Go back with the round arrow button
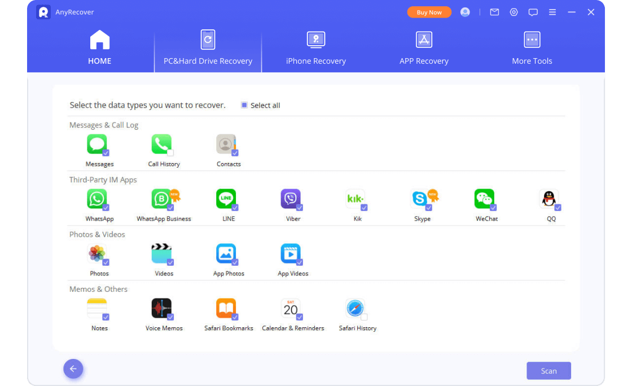 [73, 369]
